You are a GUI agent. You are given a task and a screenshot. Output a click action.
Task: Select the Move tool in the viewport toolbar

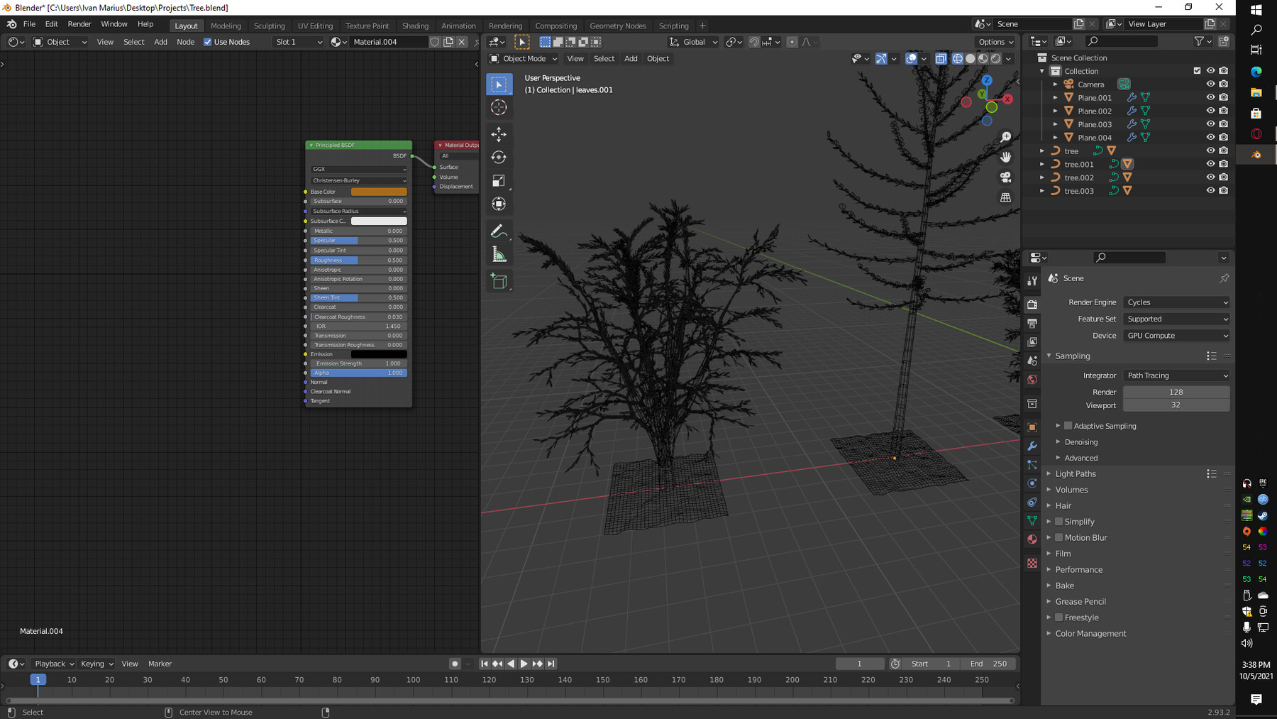499,134
